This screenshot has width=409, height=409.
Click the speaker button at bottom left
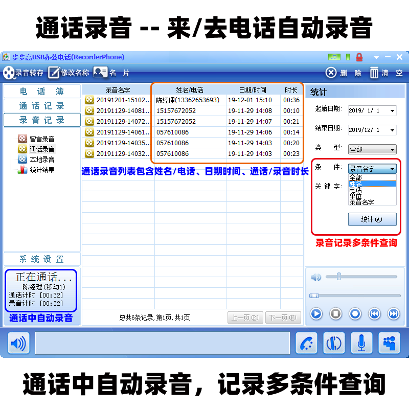18,343
